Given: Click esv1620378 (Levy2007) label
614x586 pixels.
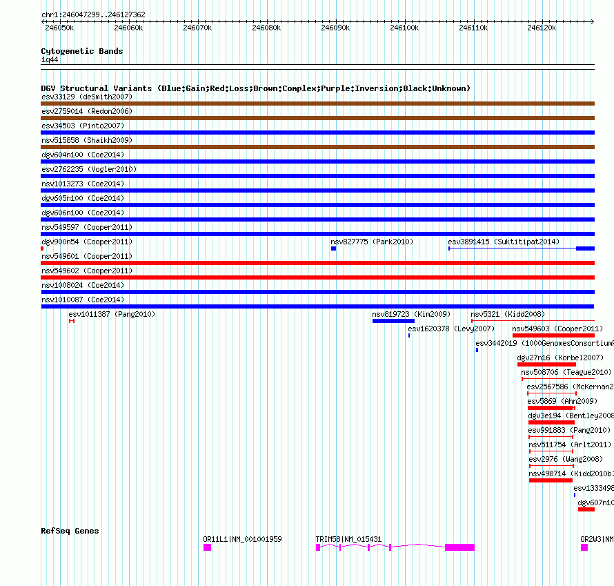Looking at the screenshot, I should click(x=451, y=329).
